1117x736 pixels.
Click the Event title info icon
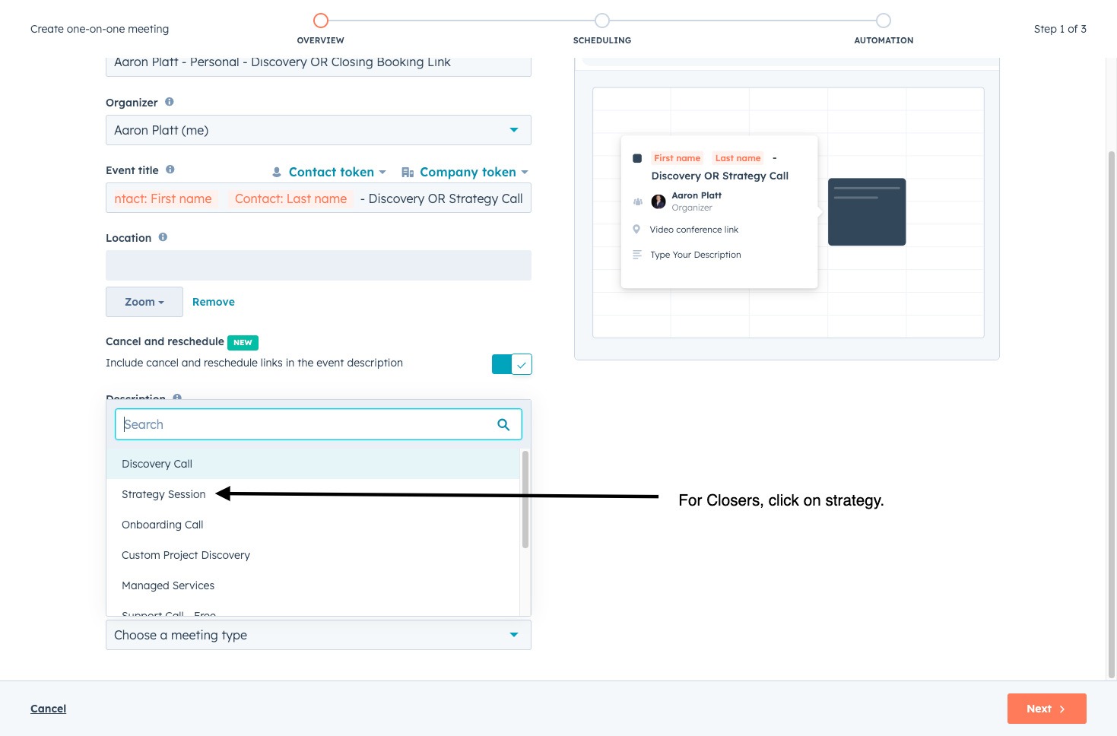pos(170,170)
